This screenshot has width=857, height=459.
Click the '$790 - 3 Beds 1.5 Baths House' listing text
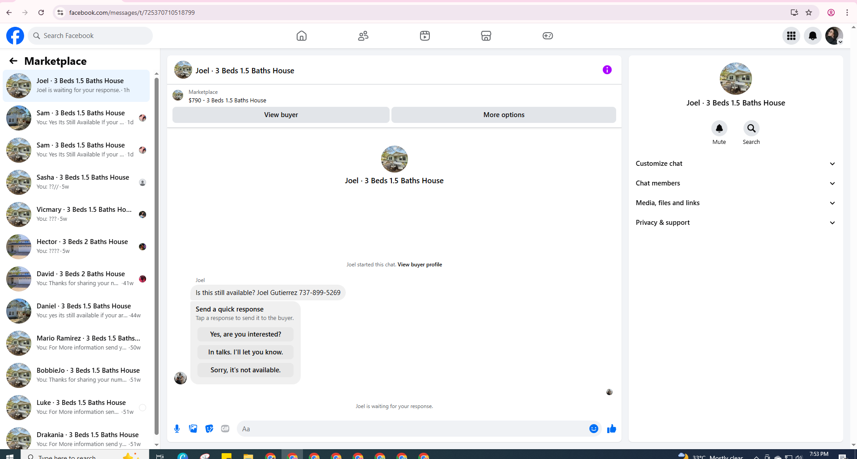tap(227, 101)
